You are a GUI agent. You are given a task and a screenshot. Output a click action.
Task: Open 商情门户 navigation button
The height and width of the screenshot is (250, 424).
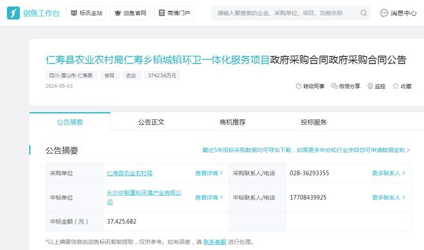click(174, 13)
